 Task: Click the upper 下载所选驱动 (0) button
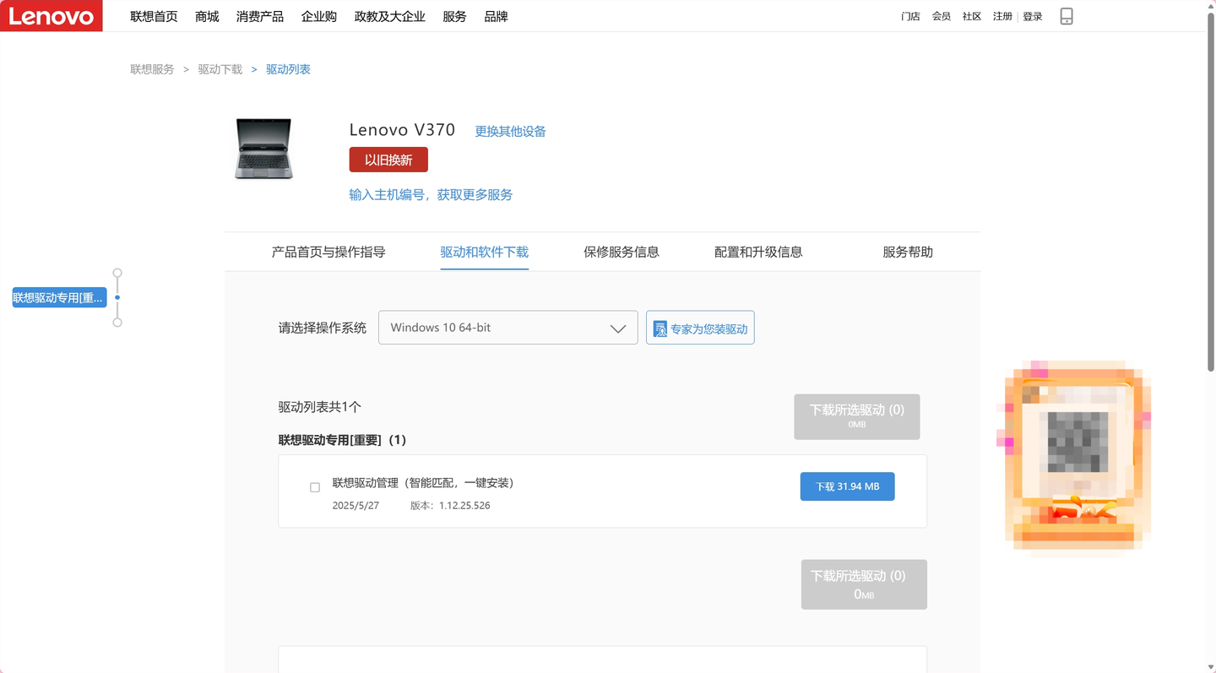pos(856,416)
